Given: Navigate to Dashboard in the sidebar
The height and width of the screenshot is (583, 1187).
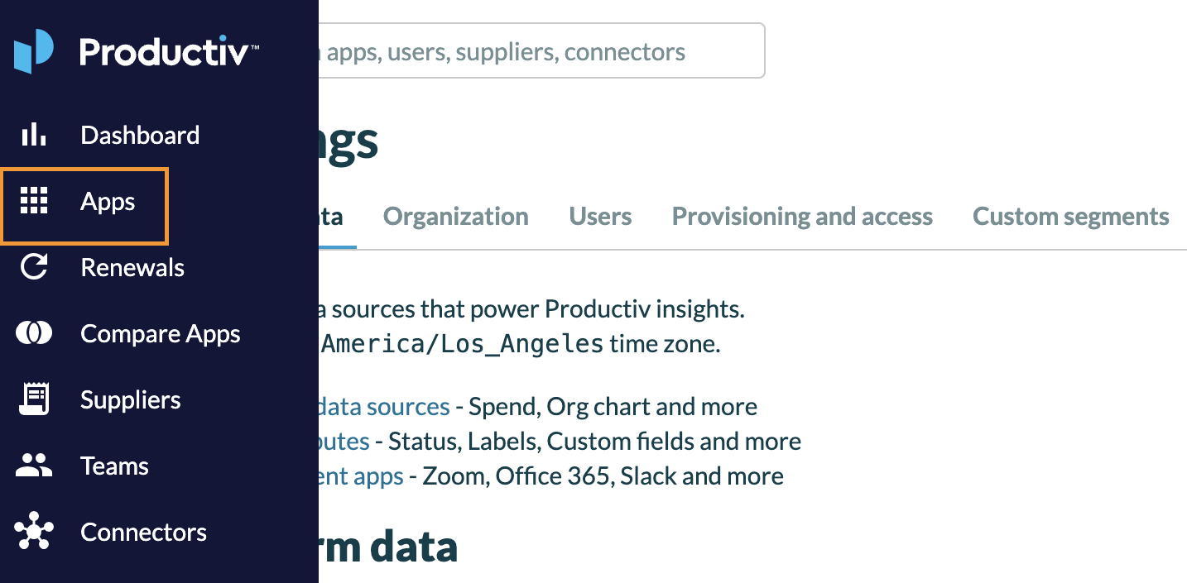Looking at the screenshot, I should pos(139,134).
